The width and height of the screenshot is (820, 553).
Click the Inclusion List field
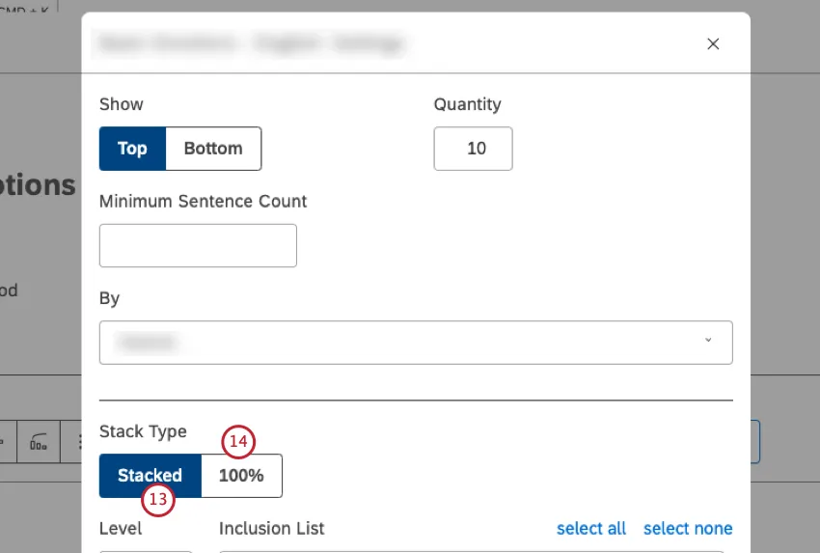(x=473, y=550)
